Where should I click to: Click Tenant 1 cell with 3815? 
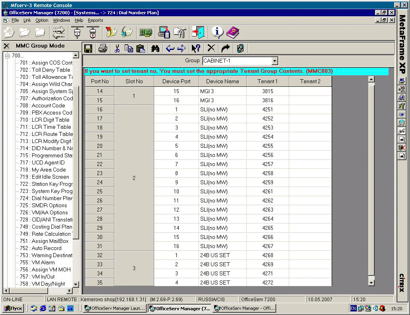[267, 91]
